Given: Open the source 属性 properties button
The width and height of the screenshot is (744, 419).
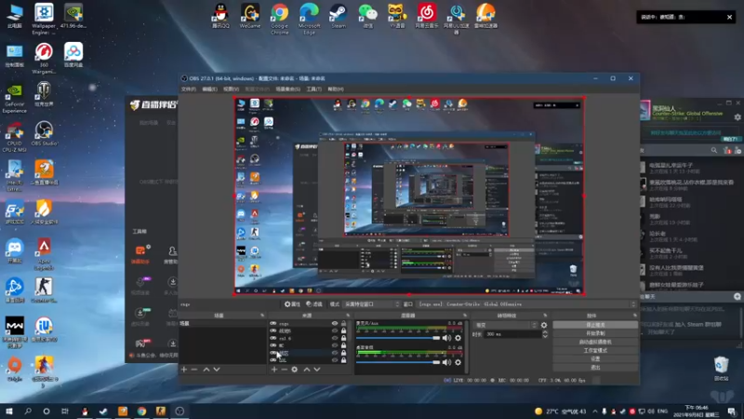Looking at the screenshot, I should coord(292,304).
